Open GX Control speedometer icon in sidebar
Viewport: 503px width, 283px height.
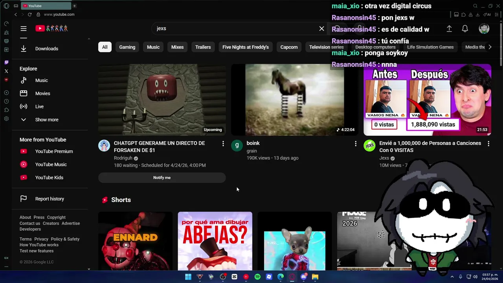click(6, 24)
